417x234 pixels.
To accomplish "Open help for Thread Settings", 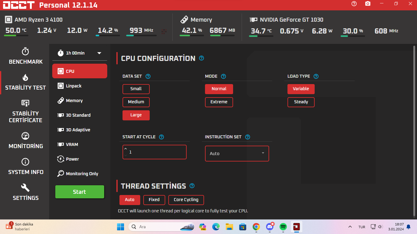I will point(192,186).
